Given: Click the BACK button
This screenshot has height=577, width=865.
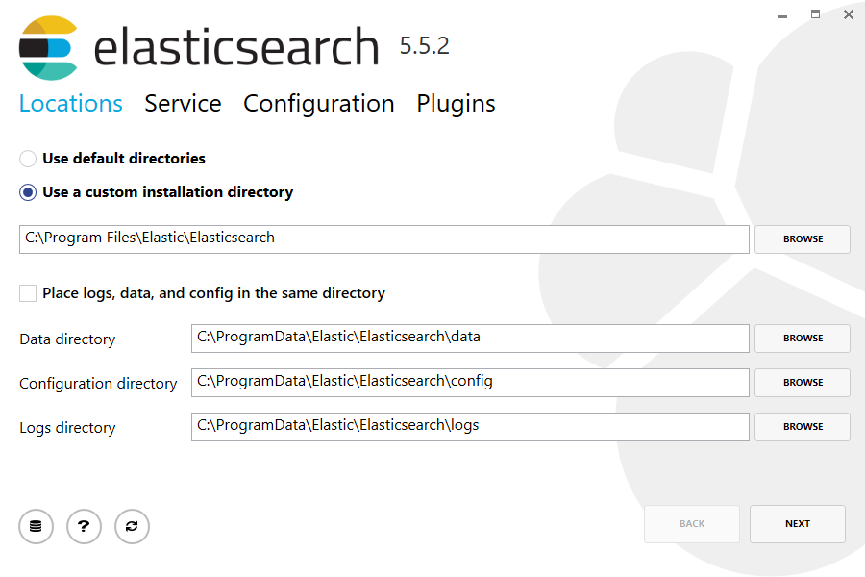Looking at the screenshot, I should tap(692, 524).
